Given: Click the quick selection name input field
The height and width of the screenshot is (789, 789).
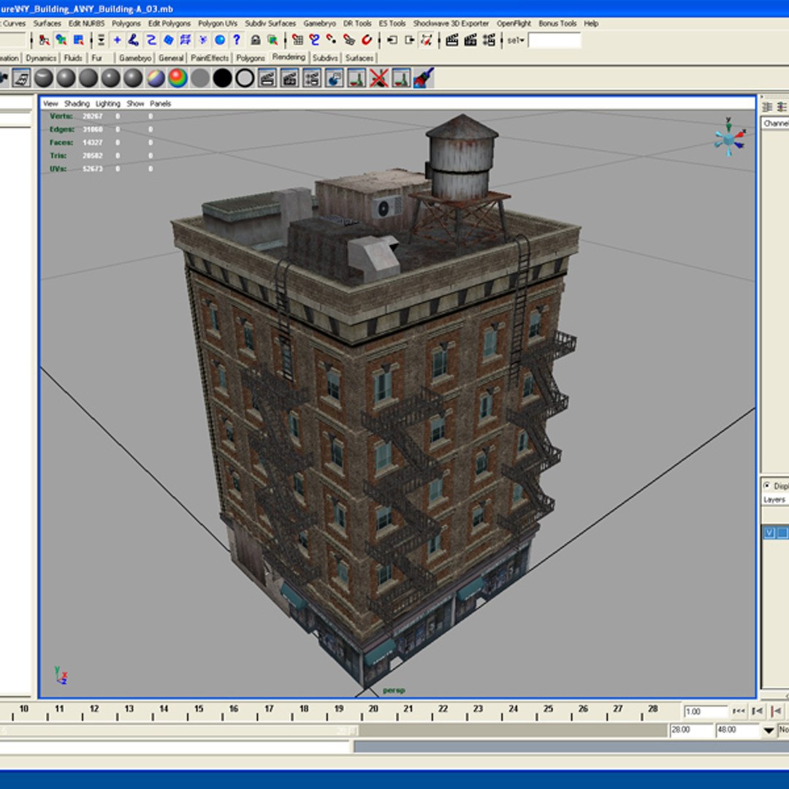Looking at the screenshot, I should [x=554, y=40].
